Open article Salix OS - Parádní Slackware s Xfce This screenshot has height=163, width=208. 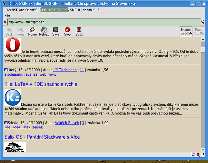(x=42, y=137)
